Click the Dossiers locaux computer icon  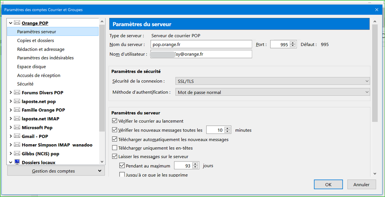(x=17, y=162)
